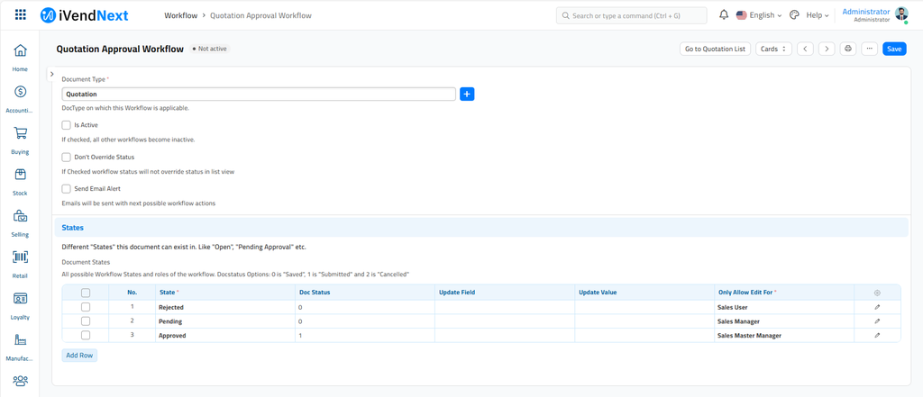The image size is (923, 397).
Task: Click the Not active status indicator
Action: 209,49
